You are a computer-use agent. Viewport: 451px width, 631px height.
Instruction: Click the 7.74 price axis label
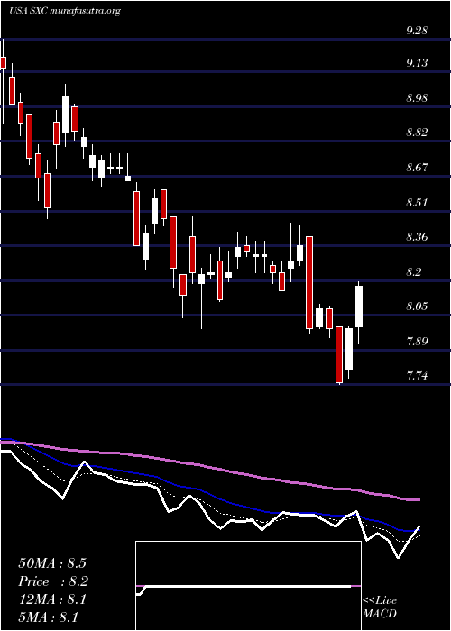(x=417, y=376)
